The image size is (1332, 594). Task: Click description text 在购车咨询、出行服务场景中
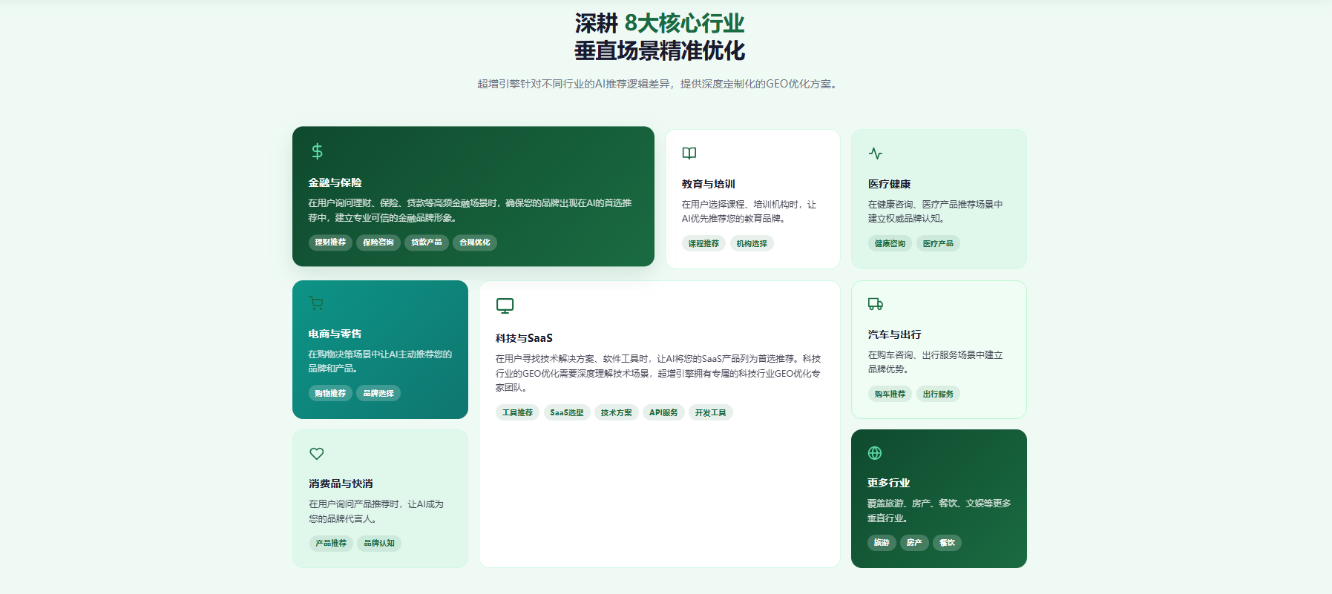click(x=936, y=362)
